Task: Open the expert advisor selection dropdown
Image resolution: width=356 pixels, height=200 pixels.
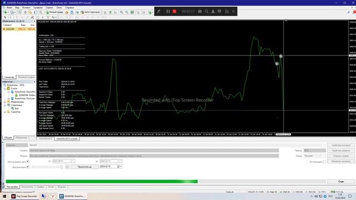Action: (324, 145)
